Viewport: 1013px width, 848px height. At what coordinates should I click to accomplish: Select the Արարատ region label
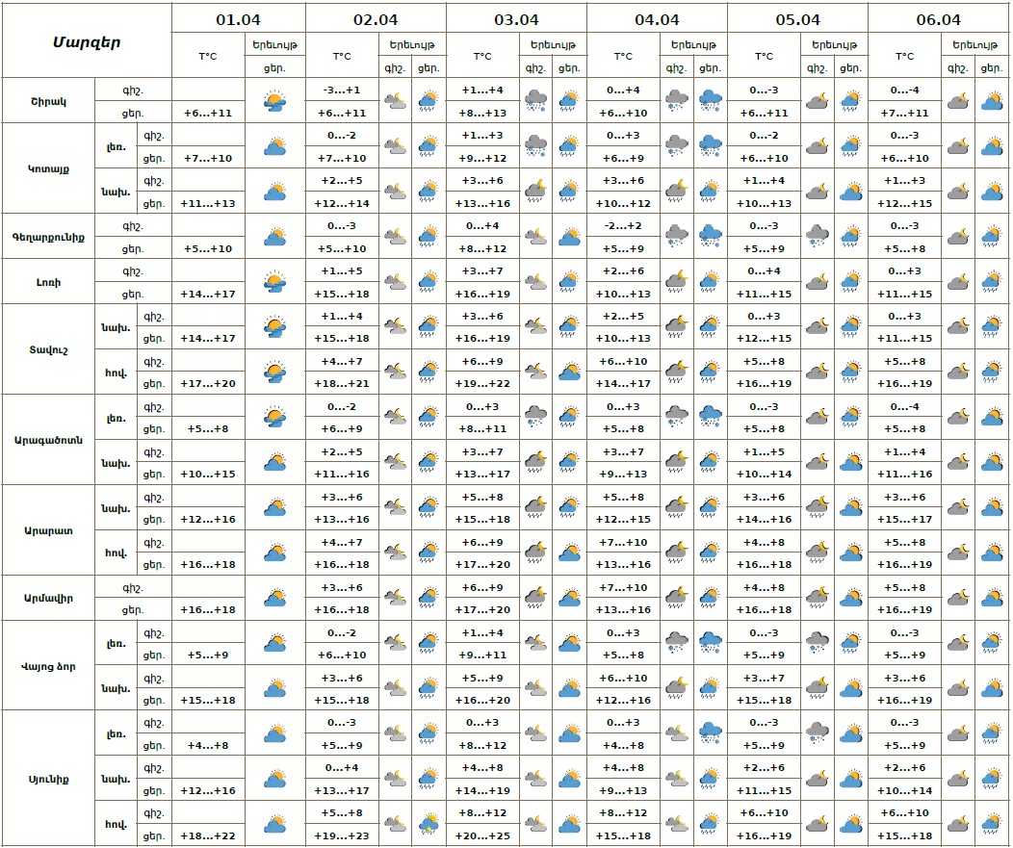[48, 530]
